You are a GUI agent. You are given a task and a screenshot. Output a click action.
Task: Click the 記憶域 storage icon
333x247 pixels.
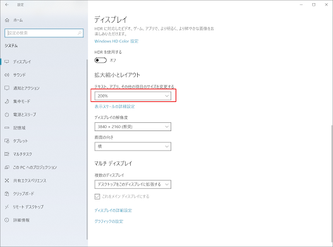pos(7,128)
